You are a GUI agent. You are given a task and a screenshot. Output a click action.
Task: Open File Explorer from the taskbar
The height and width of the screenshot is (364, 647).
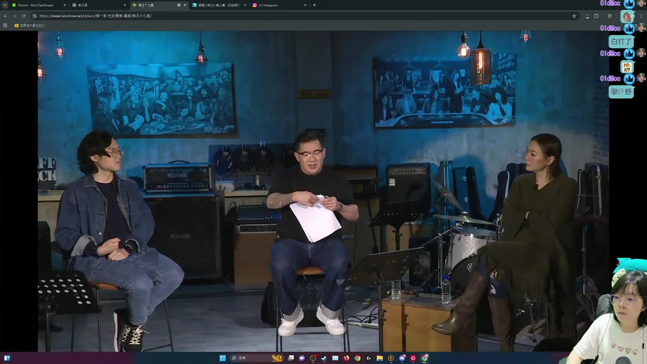(380, 358)
